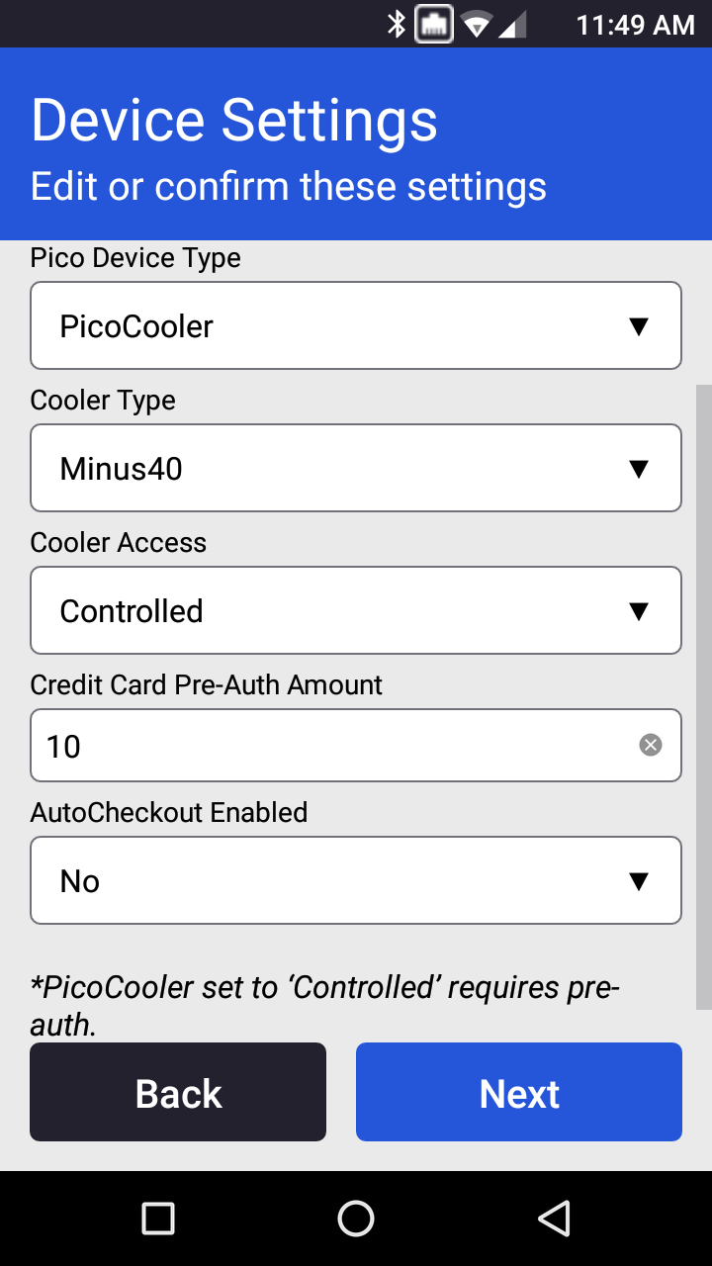
Task: Click the dark Back button
Action: (178, 1092)
